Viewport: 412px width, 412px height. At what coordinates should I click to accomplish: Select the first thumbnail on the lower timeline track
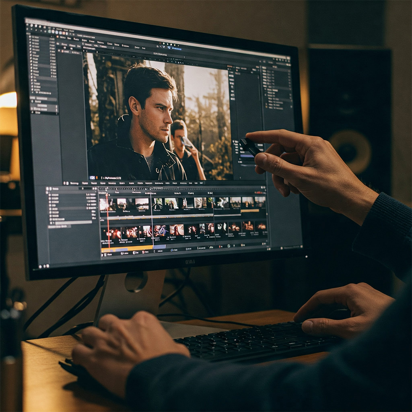coord(112,233)
